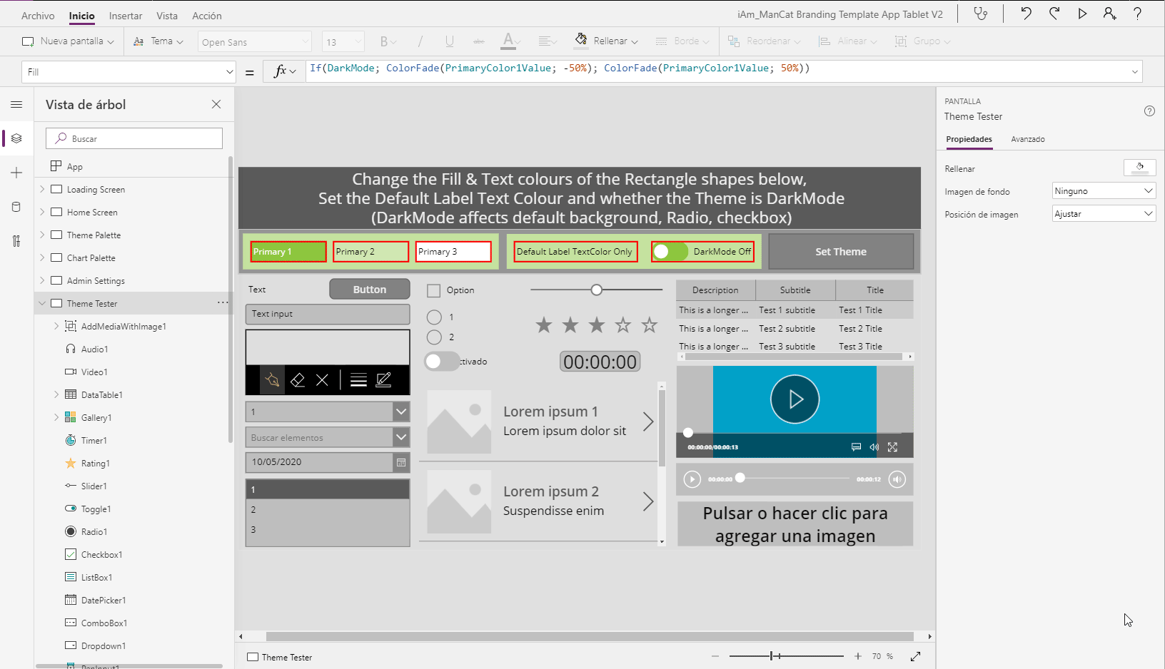This screenshot has height=669, width=1165.
Task: Open the Vista tab
Action: (x=167, y=16)
